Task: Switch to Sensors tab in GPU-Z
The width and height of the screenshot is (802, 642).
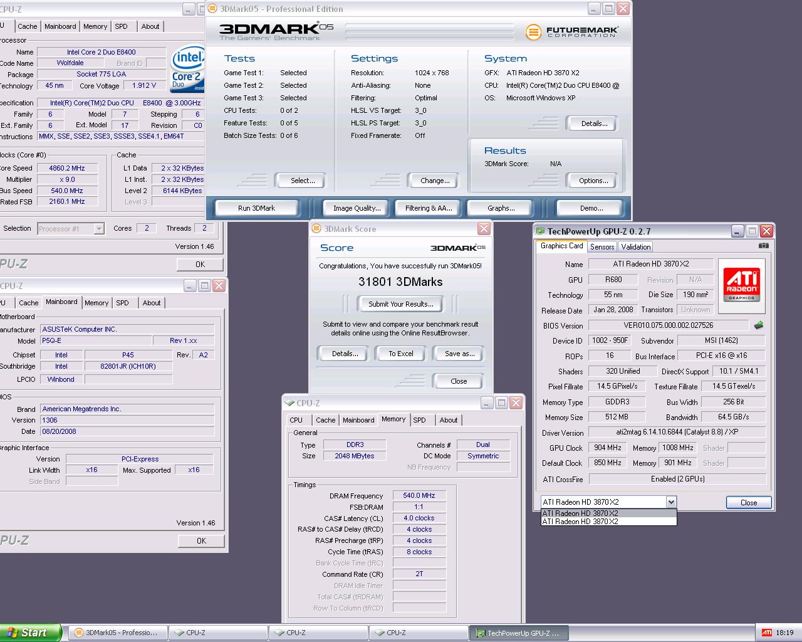Action: [602, 247]
